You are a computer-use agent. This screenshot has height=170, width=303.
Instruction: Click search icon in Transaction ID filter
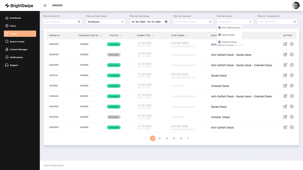coord(294,22)
